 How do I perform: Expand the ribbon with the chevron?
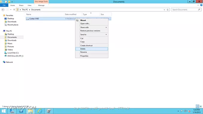[198, 5]
